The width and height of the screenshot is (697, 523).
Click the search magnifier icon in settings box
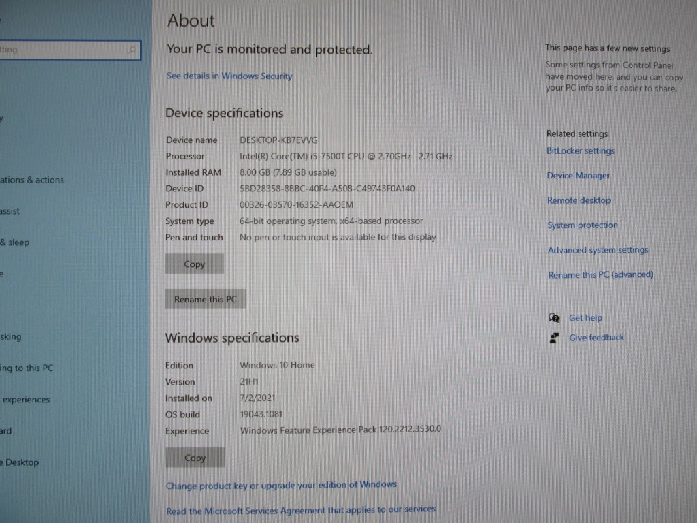132,50
